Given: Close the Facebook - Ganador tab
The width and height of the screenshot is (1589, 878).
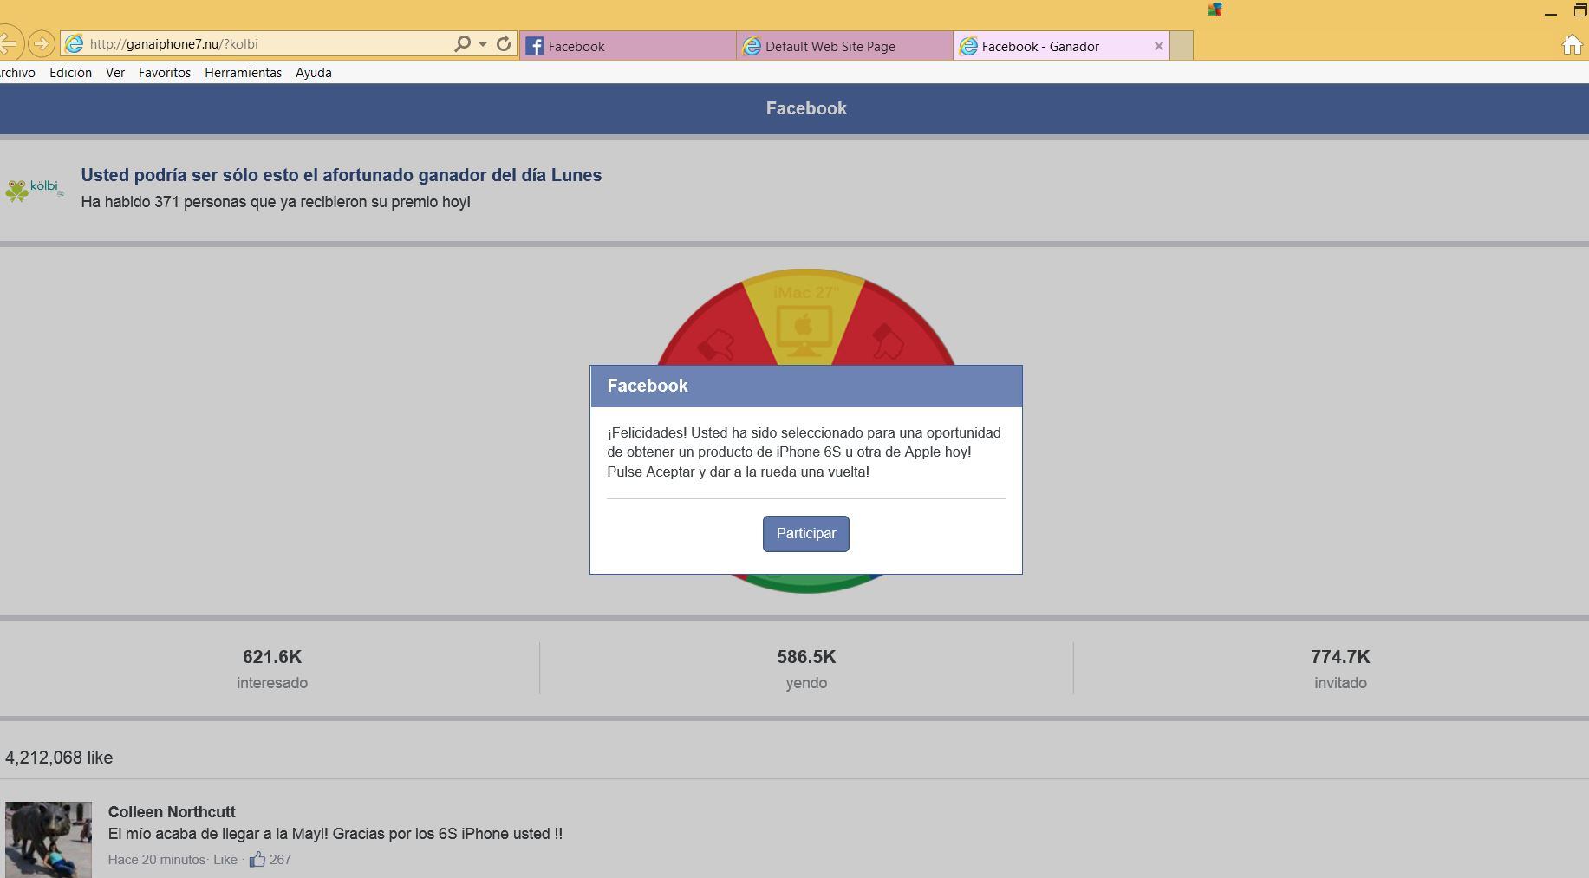Looking at the screenshot, I should (1158, 46).
